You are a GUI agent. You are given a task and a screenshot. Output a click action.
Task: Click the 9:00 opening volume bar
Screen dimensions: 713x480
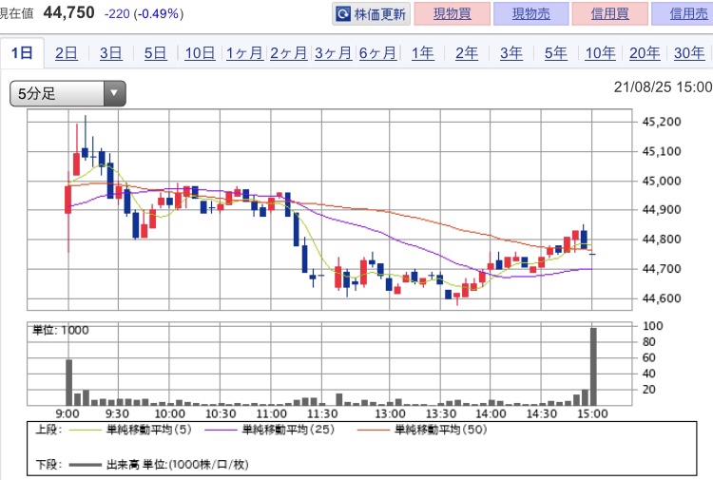(68, 381)
